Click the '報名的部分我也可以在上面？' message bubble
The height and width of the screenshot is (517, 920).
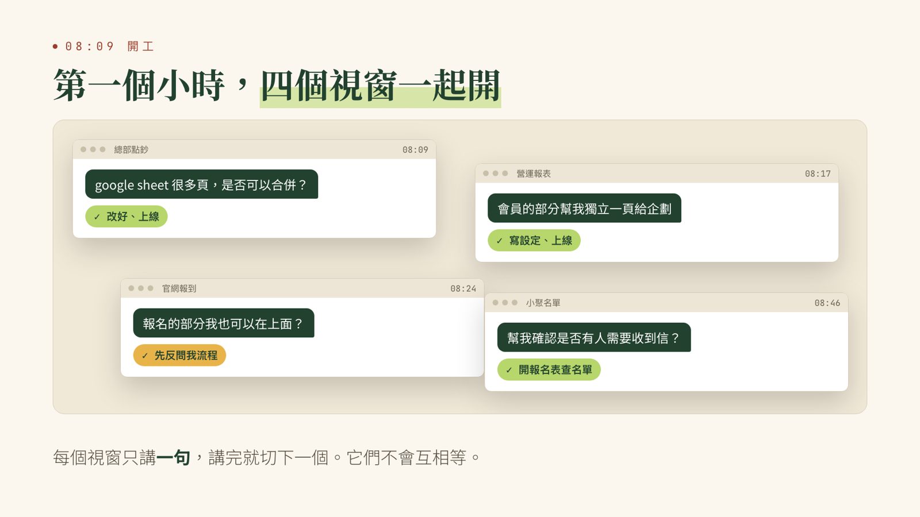click(x=224, y=323)
